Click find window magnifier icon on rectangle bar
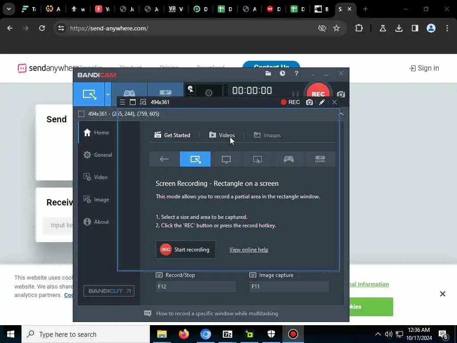 (143, 102)
